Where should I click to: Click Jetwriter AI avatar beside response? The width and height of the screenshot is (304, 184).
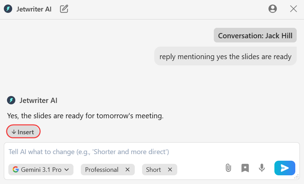pyautogui.click(x=11, y=101)
